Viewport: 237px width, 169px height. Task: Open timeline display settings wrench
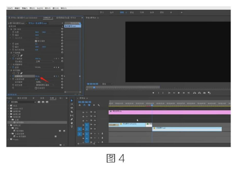coord(99,105)
